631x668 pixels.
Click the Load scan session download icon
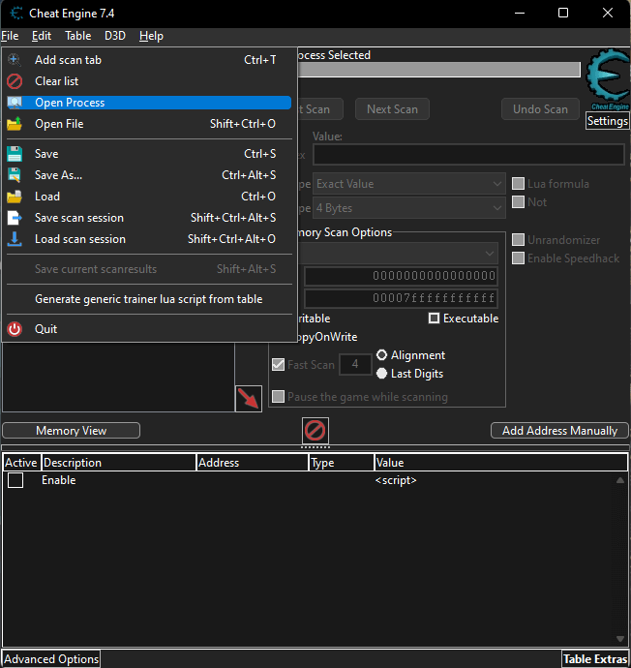pyautogui.click(x=15, y=239)
